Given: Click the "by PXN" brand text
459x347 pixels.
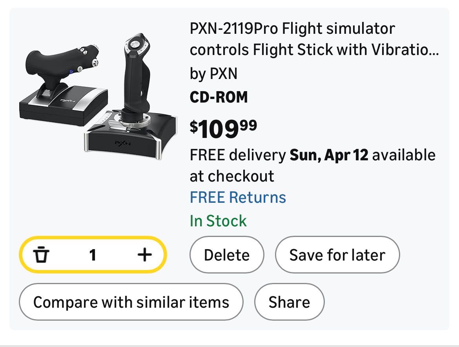Looking at the screenshot, I should (x=213, y=73).
